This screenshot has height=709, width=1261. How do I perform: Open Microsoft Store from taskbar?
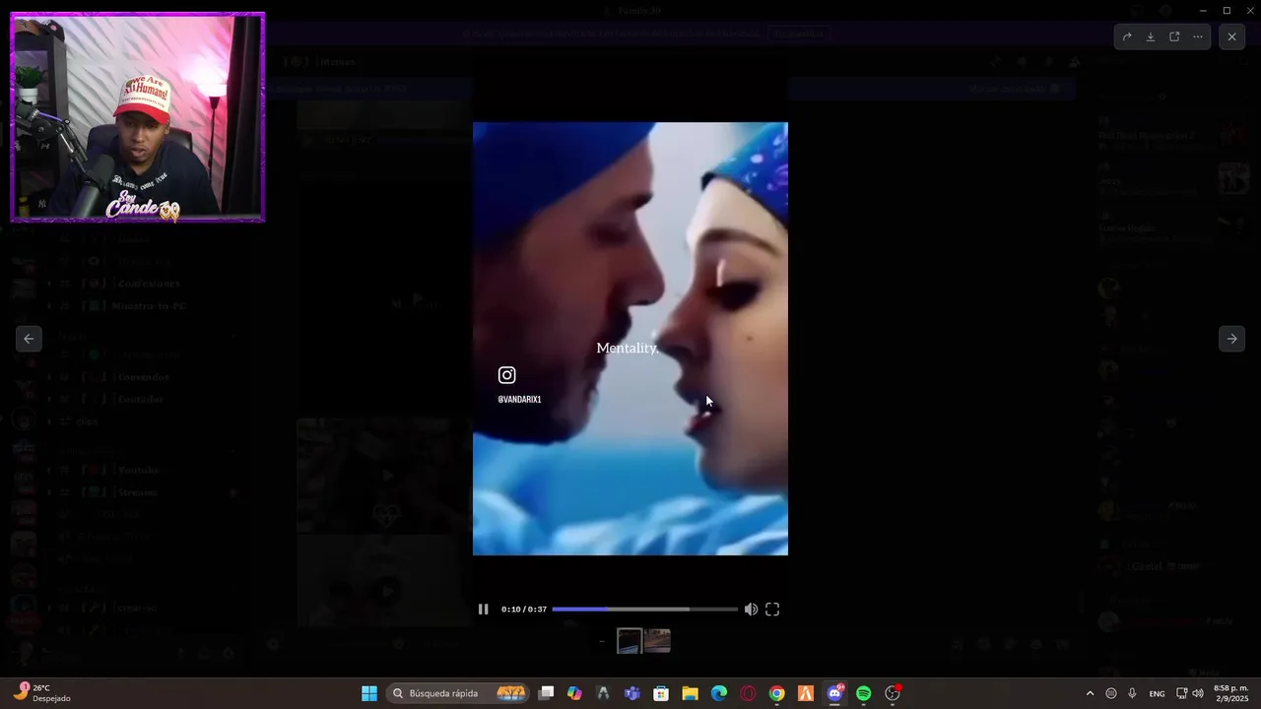point(661,693)
